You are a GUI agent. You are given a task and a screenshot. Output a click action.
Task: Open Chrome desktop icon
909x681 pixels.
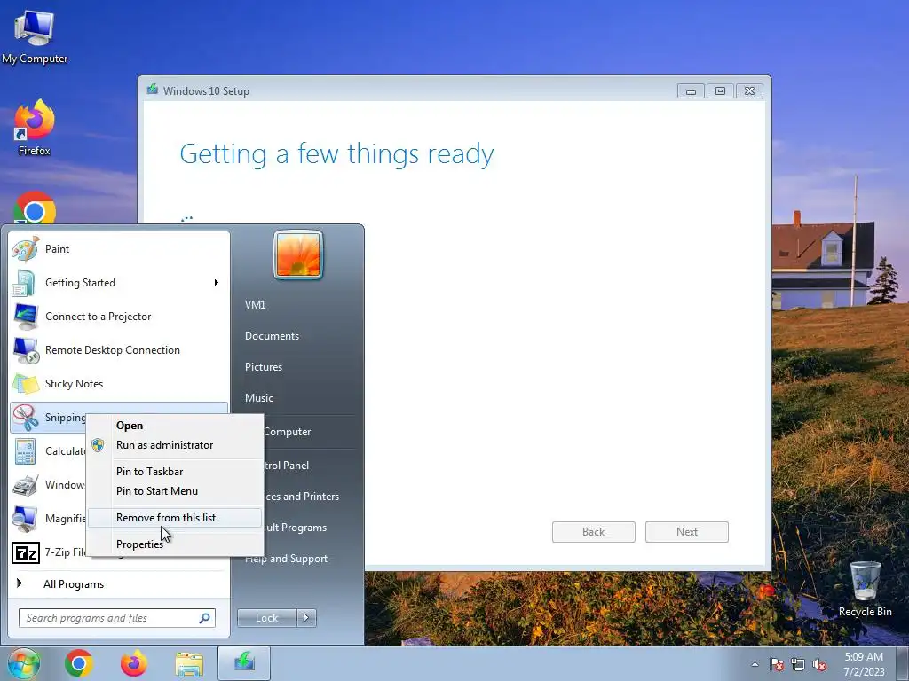tap(35, 207)
